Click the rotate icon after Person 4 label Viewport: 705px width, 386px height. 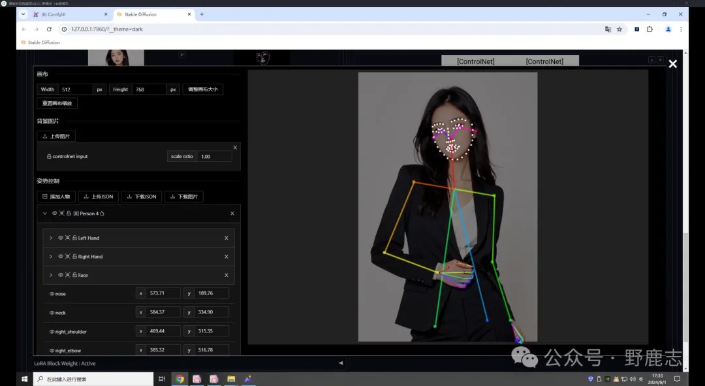pos(102,213)
